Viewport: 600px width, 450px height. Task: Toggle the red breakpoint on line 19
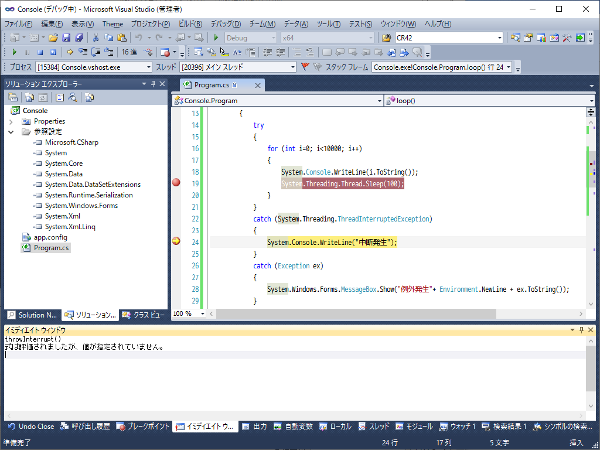click(175, 183)
